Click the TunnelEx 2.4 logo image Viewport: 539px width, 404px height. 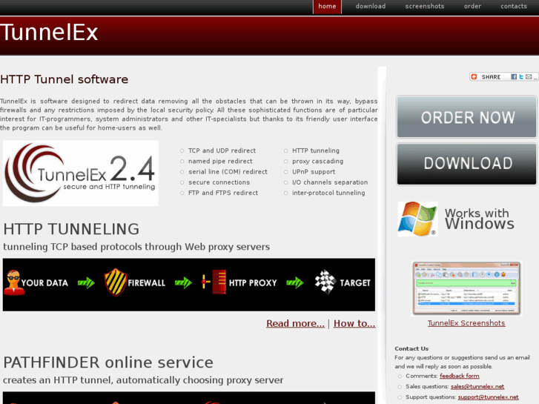coord(80,173)
